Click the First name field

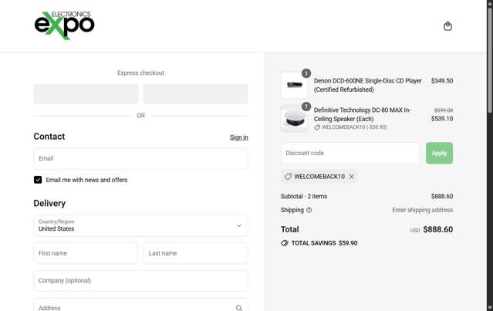(x=86, y=253)
